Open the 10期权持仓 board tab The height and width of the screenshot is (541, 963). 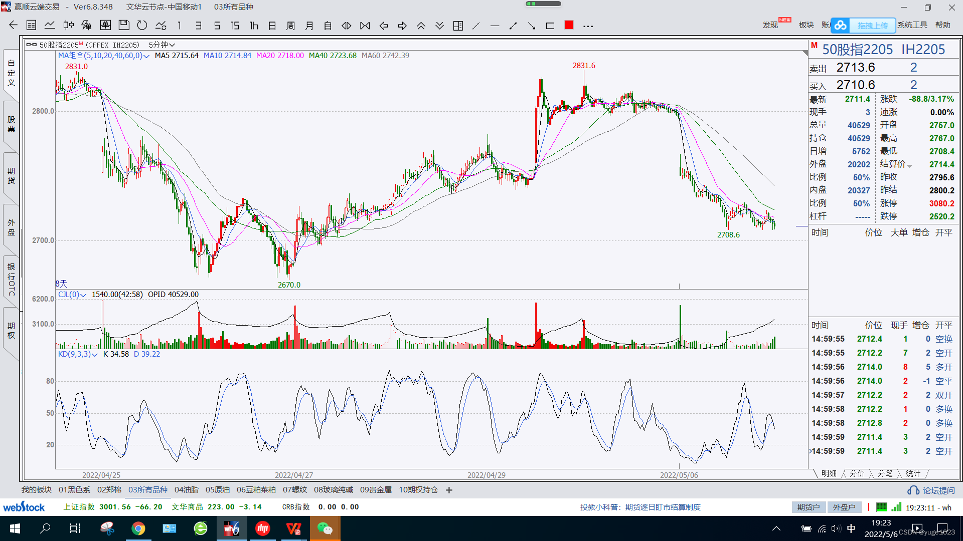418,490
